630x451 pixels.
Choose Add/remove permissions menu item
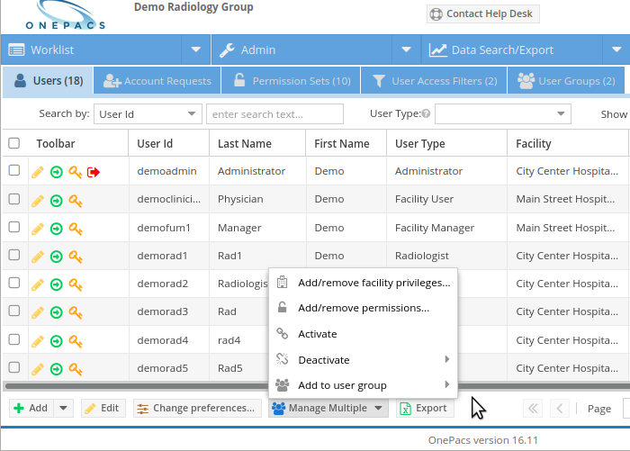[363, 308]
